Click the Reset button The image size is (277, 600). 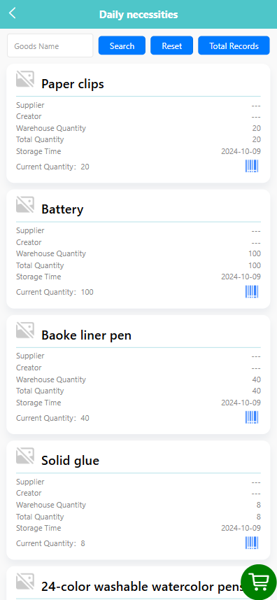172,46
